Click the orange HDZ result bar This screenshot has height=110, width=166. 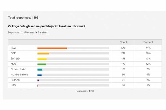(52, 48)
